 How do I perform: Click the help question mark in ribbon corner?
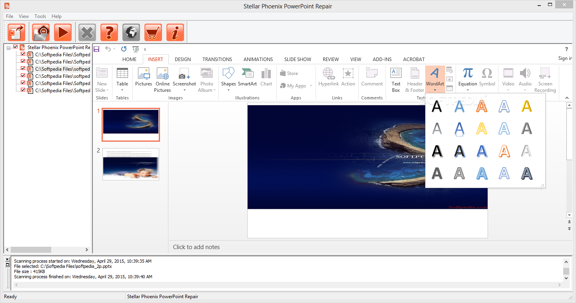coord(566,49)
